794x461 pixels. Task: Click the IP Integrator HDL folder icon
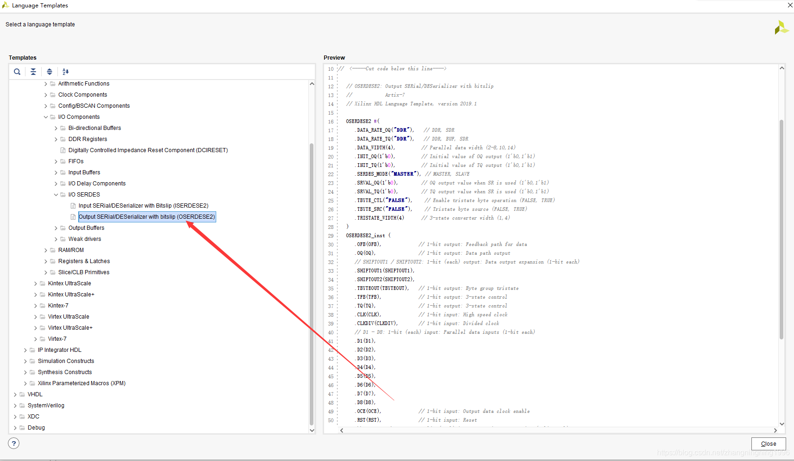point(32,350)
